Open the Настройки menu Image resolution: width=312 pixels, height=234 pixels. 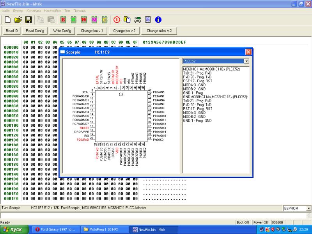point(52,11)
